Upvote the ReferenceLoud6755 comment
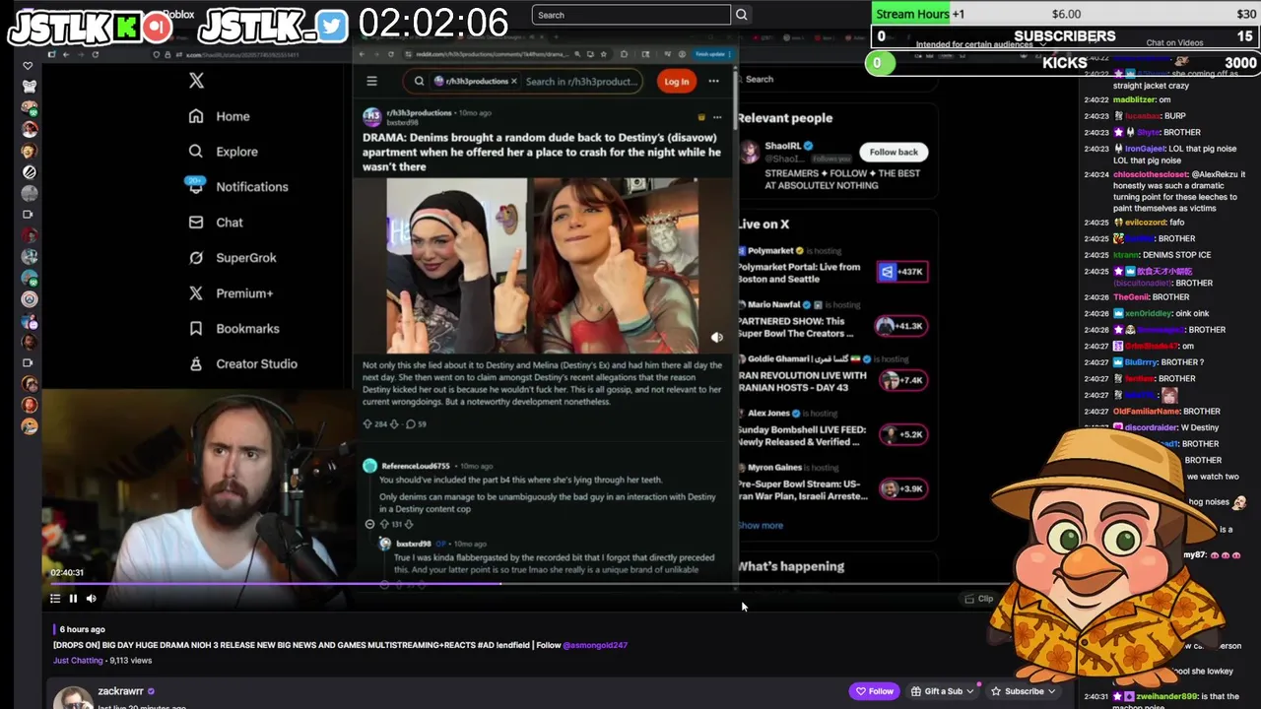 (384, 524)
